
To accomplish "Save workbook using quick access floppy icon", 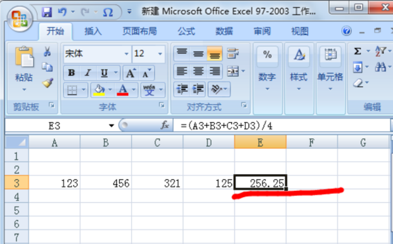I will pos(47,12).
